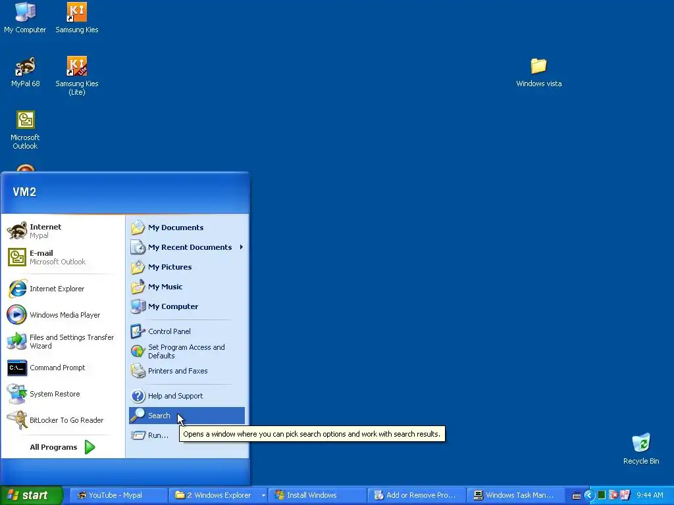This screenshot has height=505, width=674.
Task: Click the rightmost tray icon beside clock
Action: tap(625, 495)
